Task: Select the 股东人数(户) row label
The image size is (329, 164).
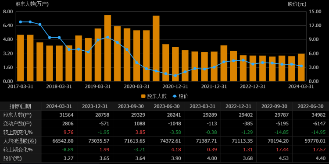Action: pos(18,115)
